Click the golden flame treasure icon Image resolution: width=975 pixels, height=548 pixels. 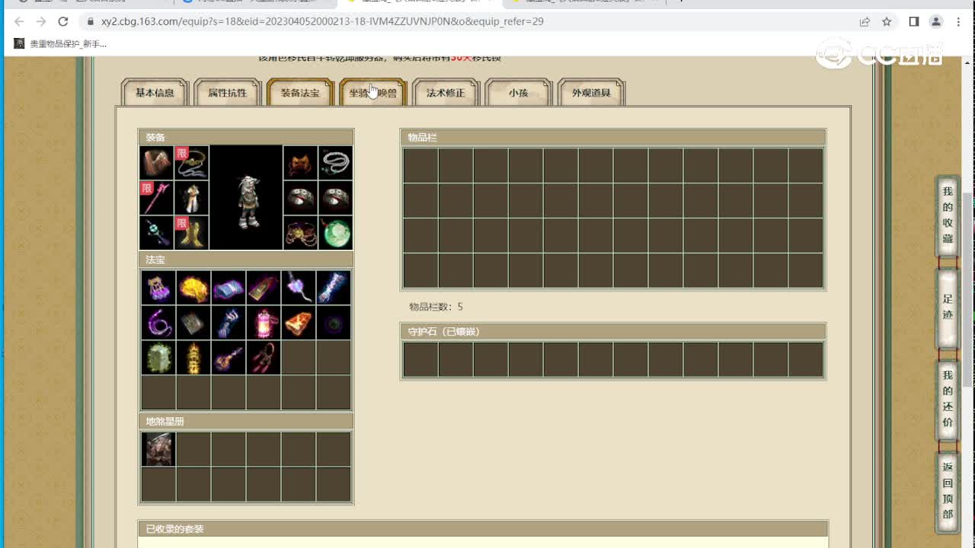click(x=193, y=288)
